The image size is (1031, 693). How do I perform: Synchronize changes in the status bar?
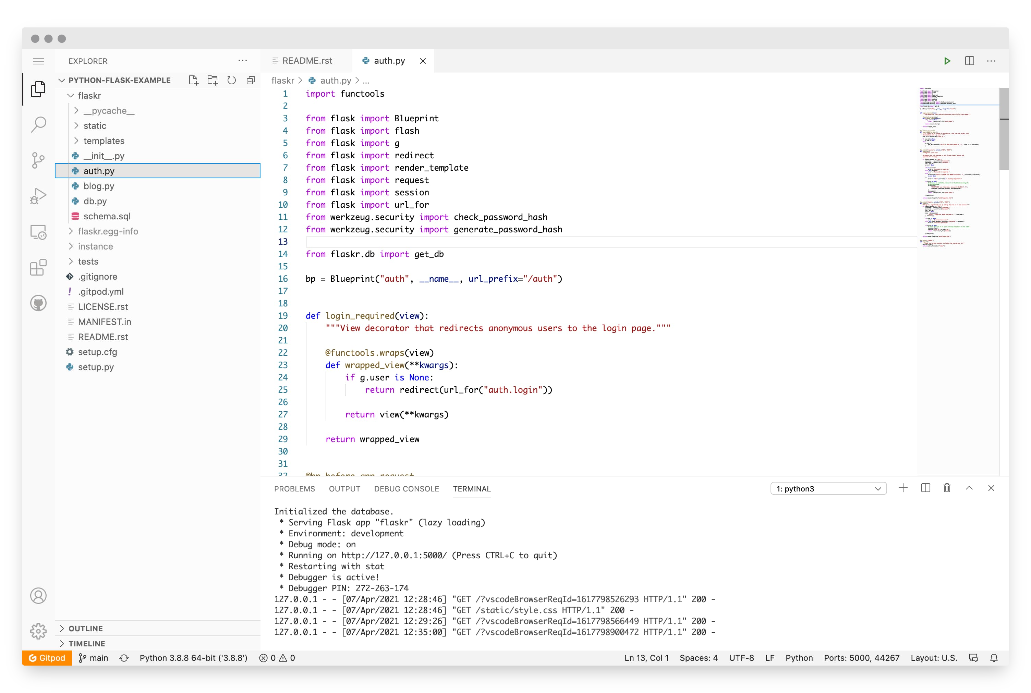[124, 658]
